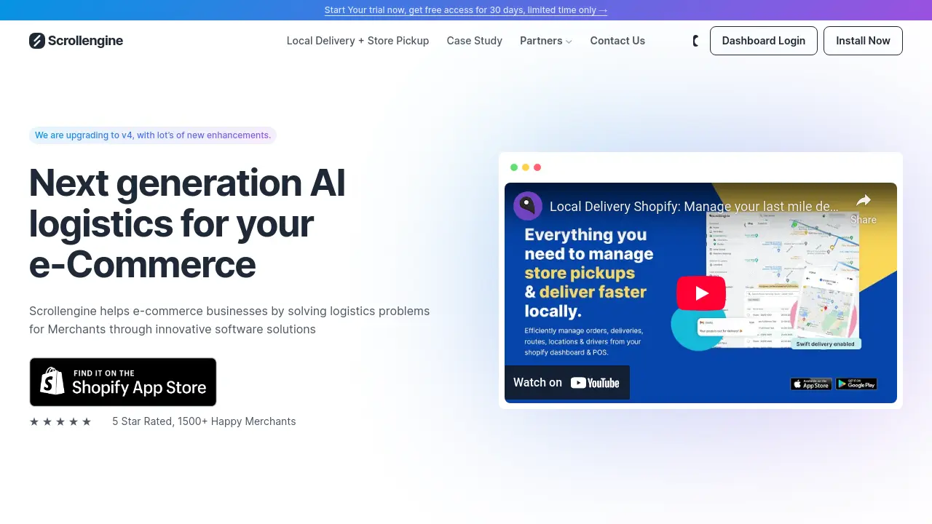Screen dimensions: 932x524
Task: Click the free trial banner link
Action: (x=466, y=10)
